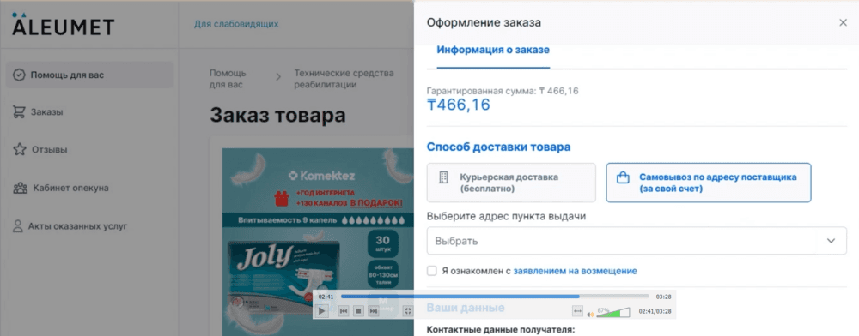Image resolution: width=859 pixels, height=336 pixels.
Task: Open the заявлением на возмещение link
Action: (x=576, y=271)
